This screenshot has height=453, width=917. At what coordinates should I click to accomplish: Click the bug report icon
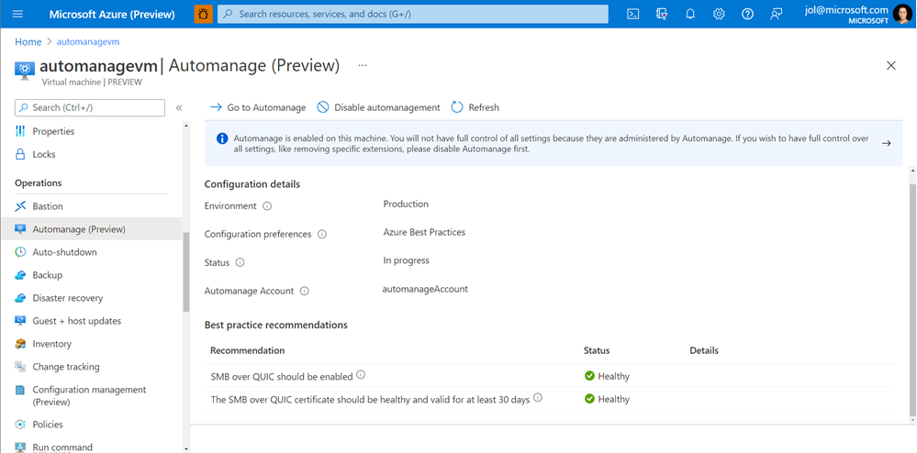coord(204,14)
